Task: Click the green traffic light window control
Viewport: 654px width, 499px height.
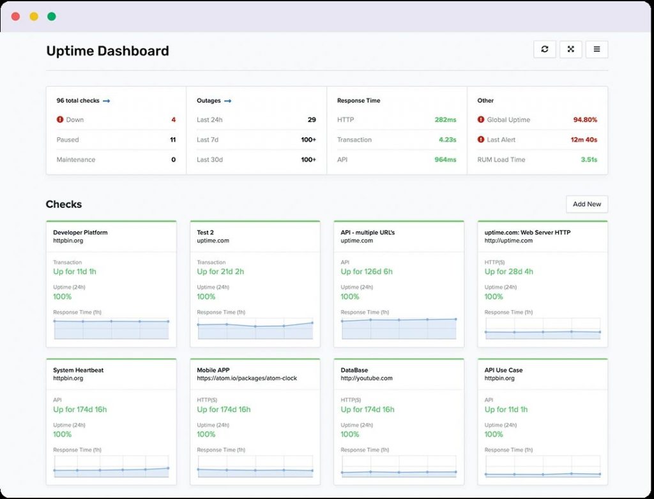Action: [52, 16]
